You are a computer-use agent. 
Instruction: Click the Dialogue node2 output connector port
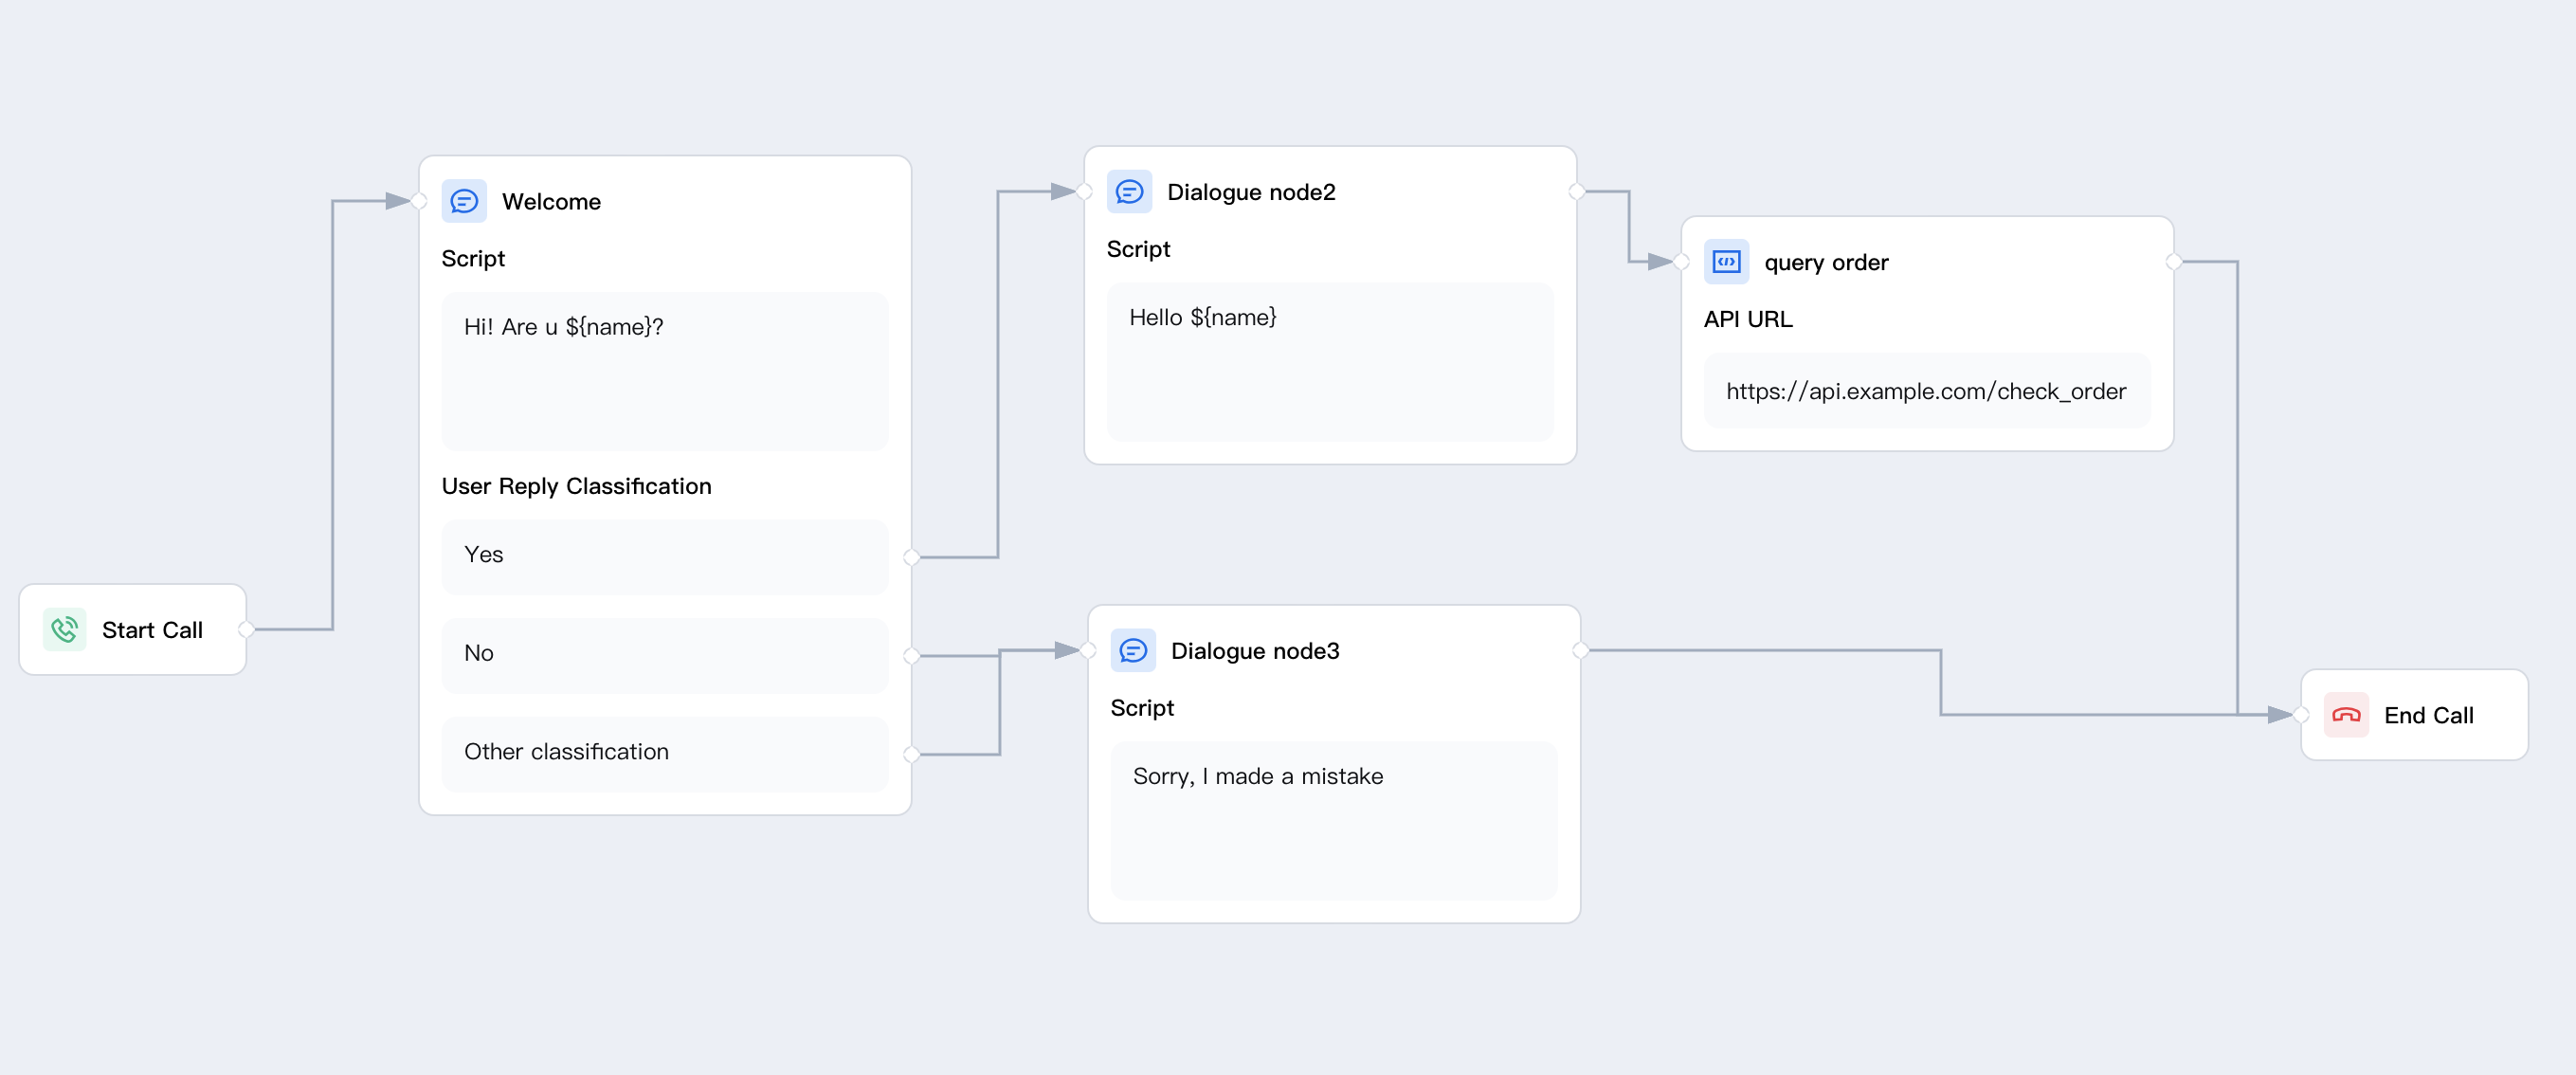click(1577, 191)
